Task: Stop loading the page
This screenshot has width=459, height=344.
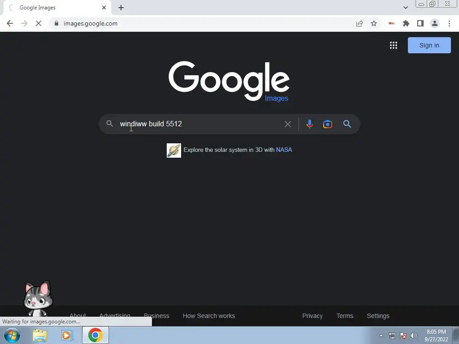Action: point(39,23)
